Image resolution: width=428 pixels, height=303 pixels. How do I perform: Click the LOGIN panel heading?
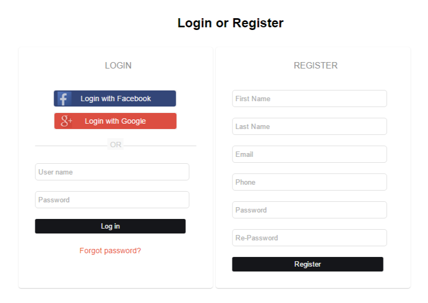(x=118, y=65)
